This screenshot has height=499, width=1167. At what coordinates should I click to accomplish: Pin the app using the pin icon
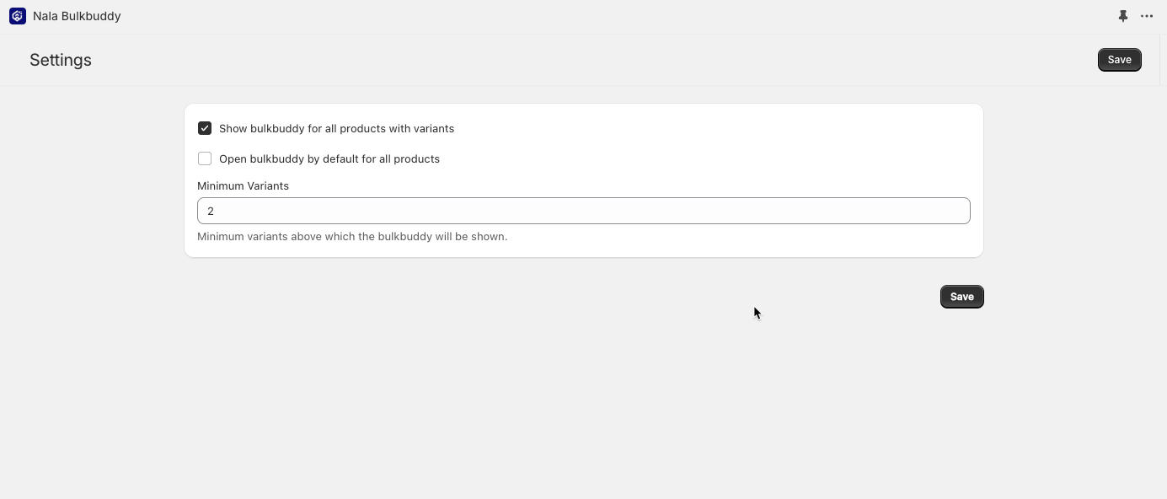(x=1122, y=16)
